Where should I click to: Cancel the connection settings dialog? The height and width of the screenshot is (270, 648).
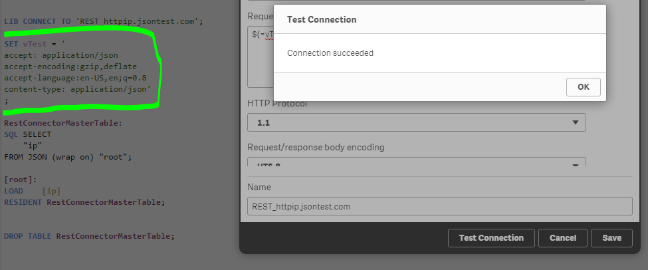(562, 238)
